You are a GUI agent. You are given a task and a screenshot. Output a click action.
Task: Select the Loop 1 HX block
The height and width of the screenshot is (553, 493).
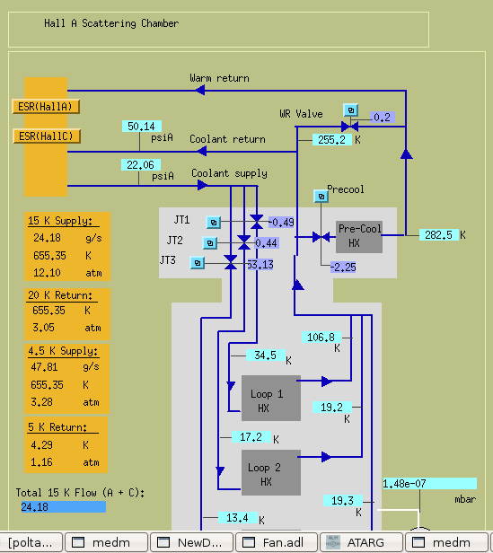pos(271,399)
